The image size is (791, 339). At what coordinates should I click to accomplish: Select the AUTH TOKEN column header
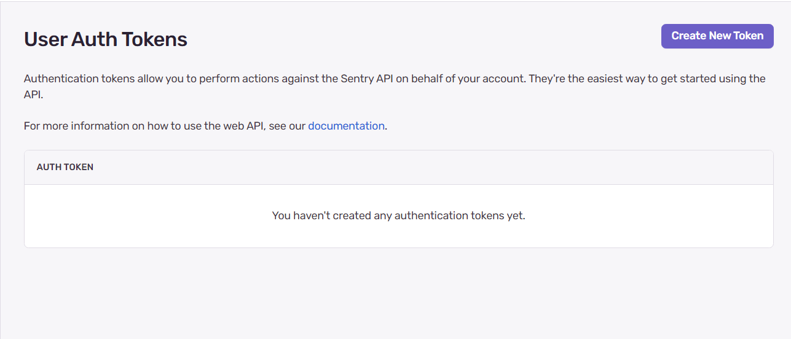tap(65, 167)
